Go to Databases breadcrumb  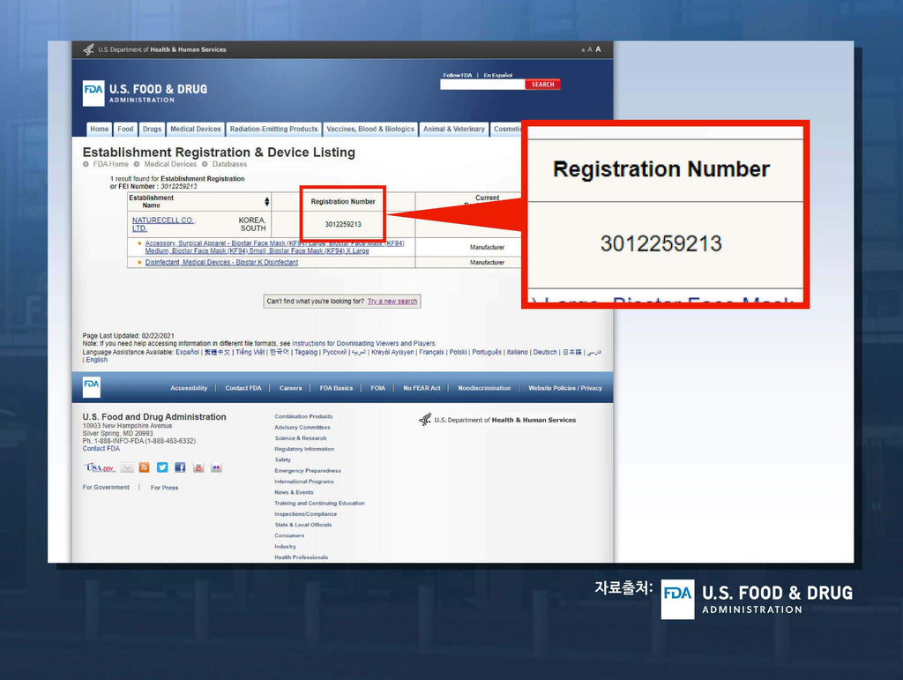coord(229,164)
